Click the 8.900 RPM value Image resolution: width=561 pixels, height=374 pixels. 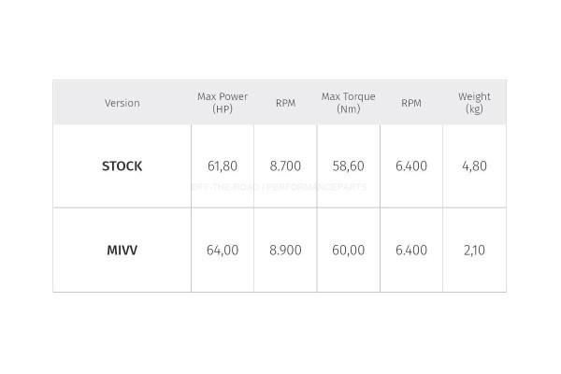tap(285, 250)
